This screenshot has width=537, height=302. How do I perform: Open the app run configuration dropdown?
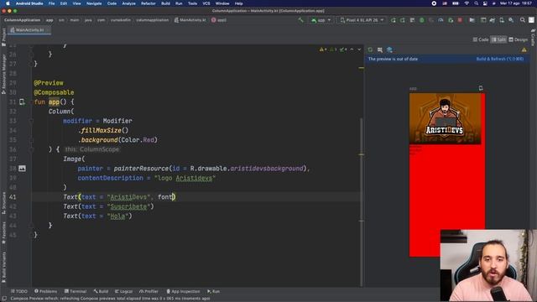point(321,20)
